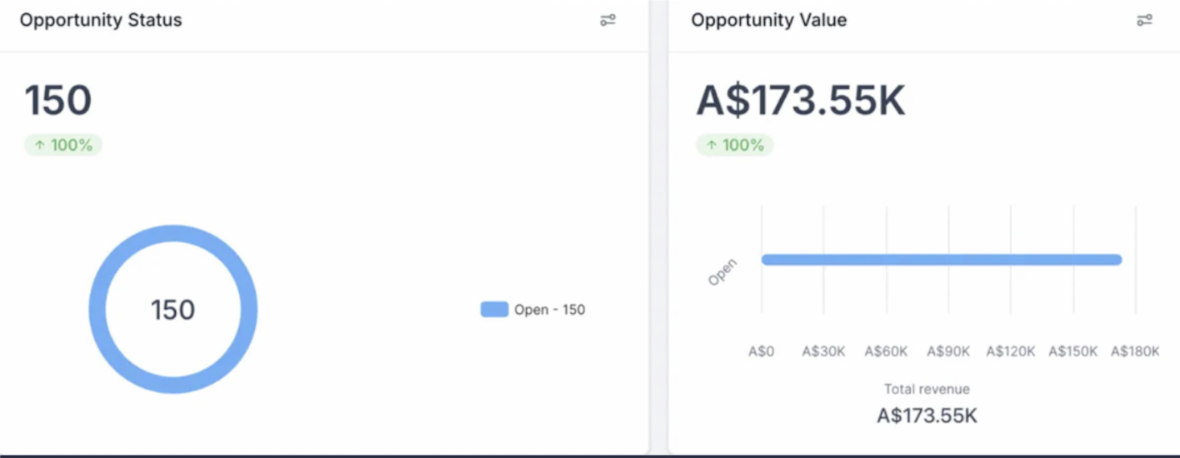
Task: Toggle the Open - 150 legend entry
Action: (x=533, y=310)
